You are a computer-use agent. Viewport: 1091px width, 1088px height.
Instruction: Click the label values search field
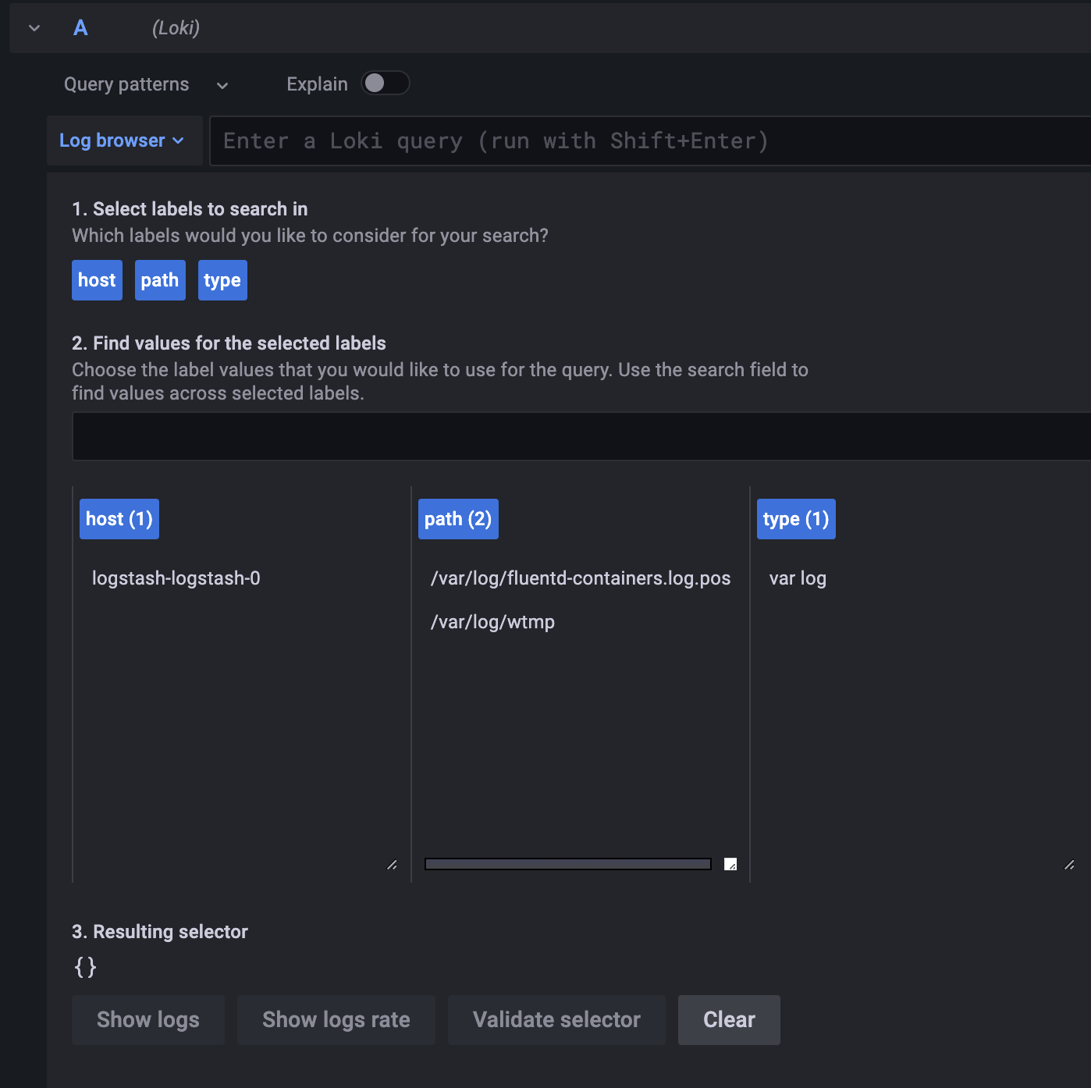546,436
